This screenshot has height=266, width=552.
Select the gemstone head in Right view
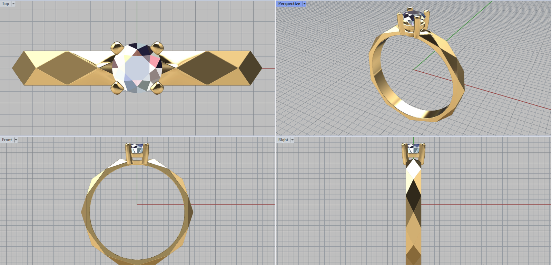pos(413,150)
